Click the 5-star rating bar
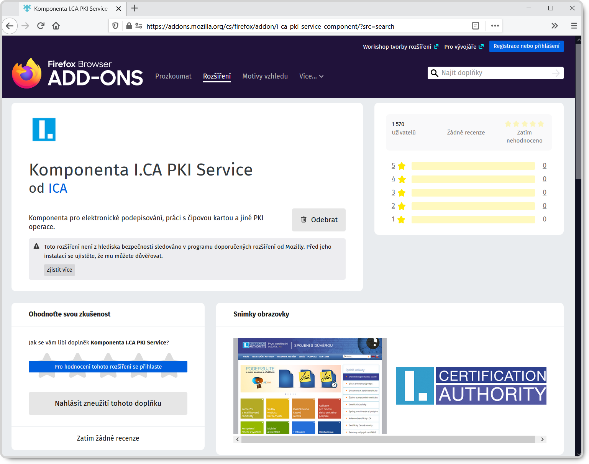Screen dimensions: 589x464 (x=473, y=166)
